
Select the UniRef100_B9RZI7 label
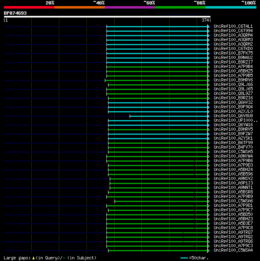pyautogui.click(x=233, y=62)
